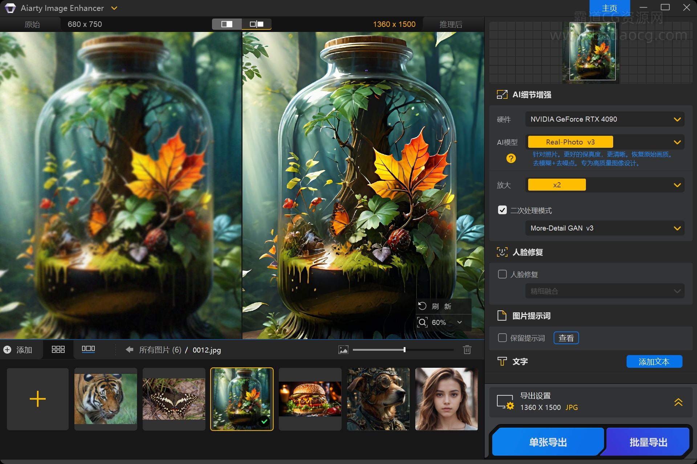Click the trash delete icon
Image resolution: width=697 pixels, height=464 pixels.
point(467,350)
